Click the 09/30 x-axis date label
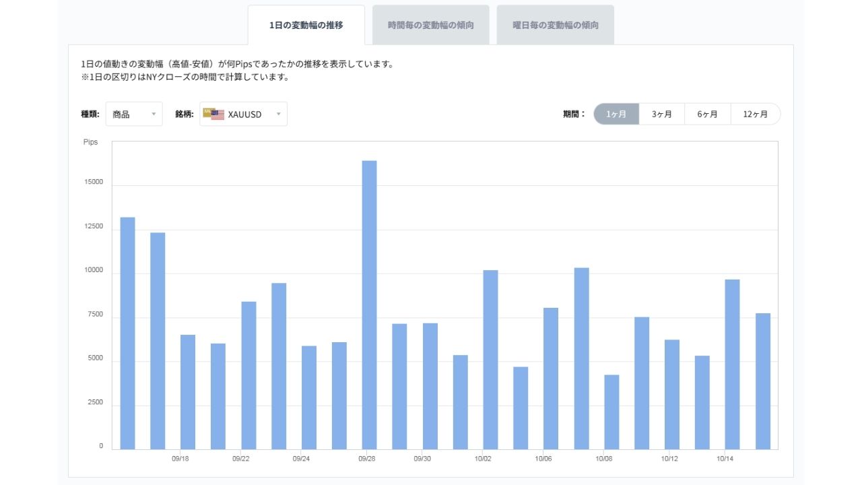The width and height of the screenshot is (862, 485). (x=422, y=459)
